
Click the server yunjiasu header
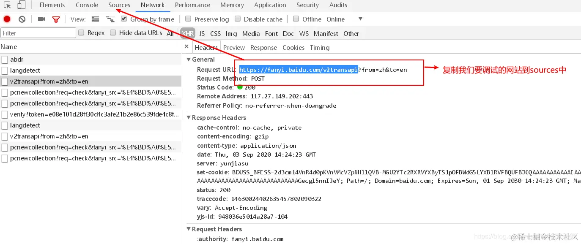point(222,163)
